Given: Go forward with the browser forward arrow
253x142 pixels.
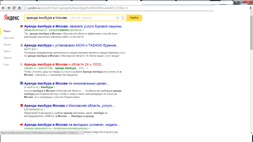Looking at the screenshot, I should click(x=9, y=8).
